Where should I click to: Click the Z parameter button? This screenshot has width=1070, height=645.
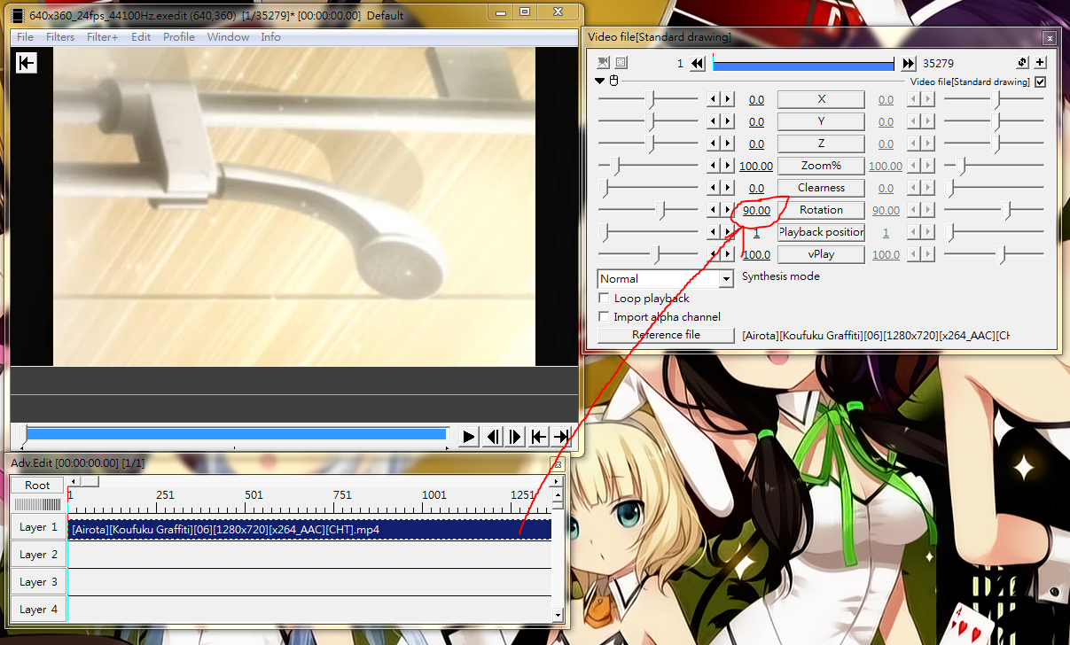click(x=821, y=144)
